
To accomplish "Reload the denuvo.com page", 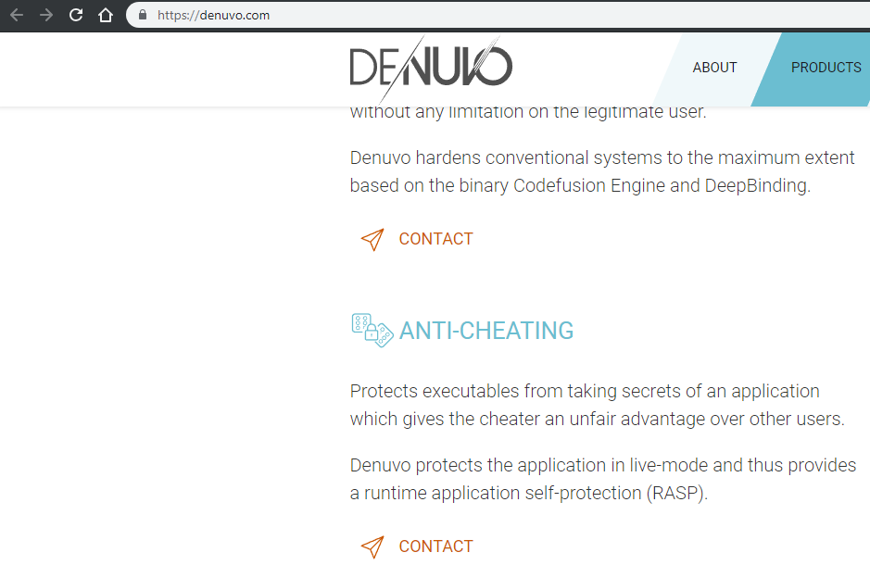I will click(76, 15).
